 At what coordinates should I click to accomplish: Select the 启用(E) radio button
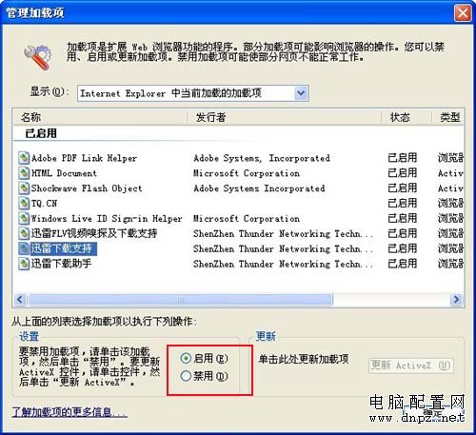(x=186, y=358)
